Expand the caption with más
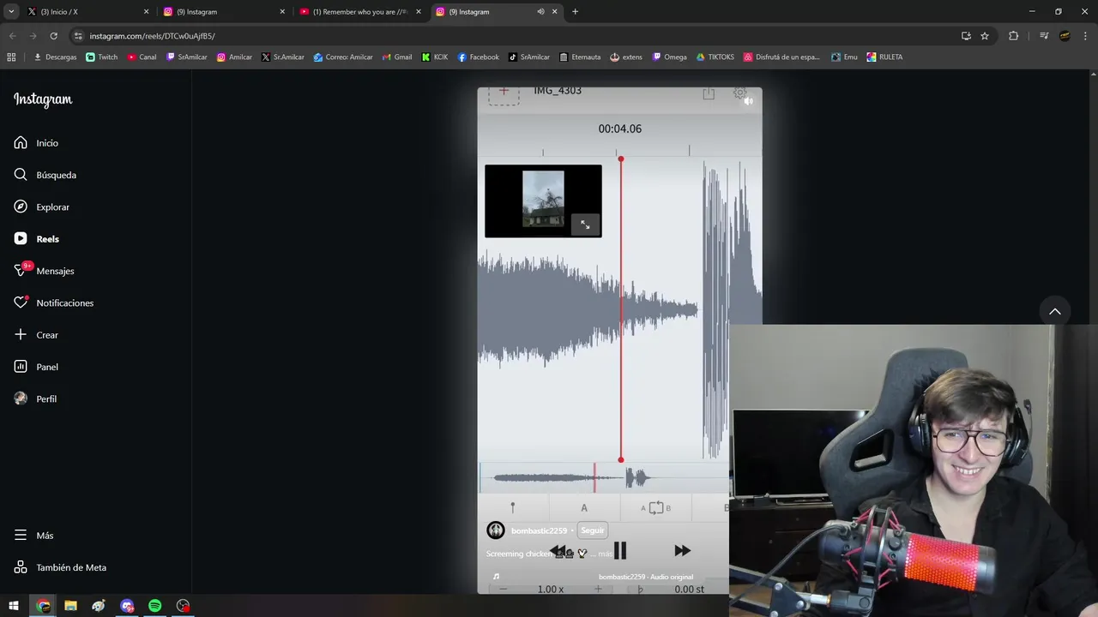 coord(606,554)
